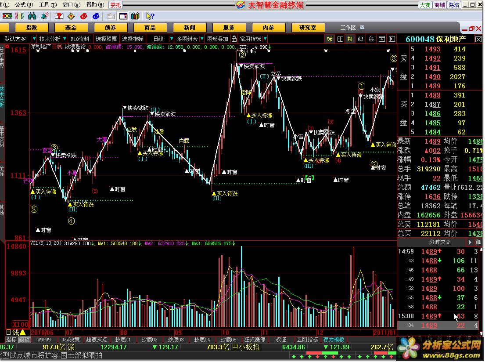Click the blue info circle icon
The width and height of the screenshot is (485, 362).
[96, 16]
